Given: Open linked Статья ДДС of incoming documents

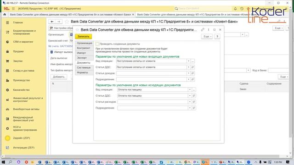Looking at the screenshot, I should 192,67.
